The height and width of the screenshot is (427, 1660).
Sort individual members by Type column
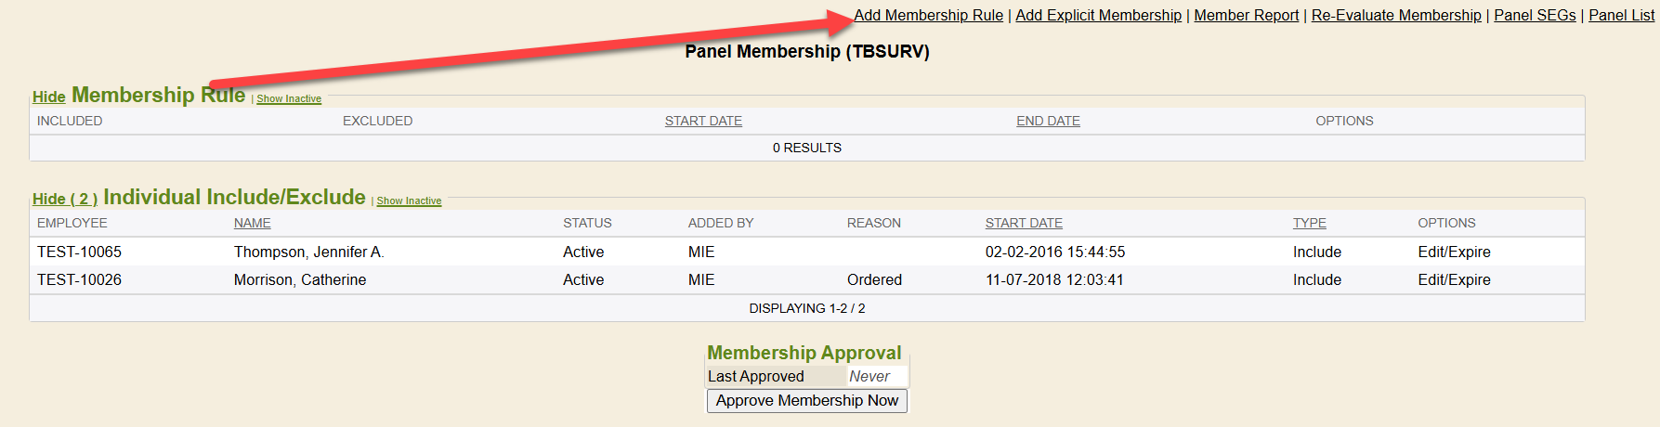1309,223
